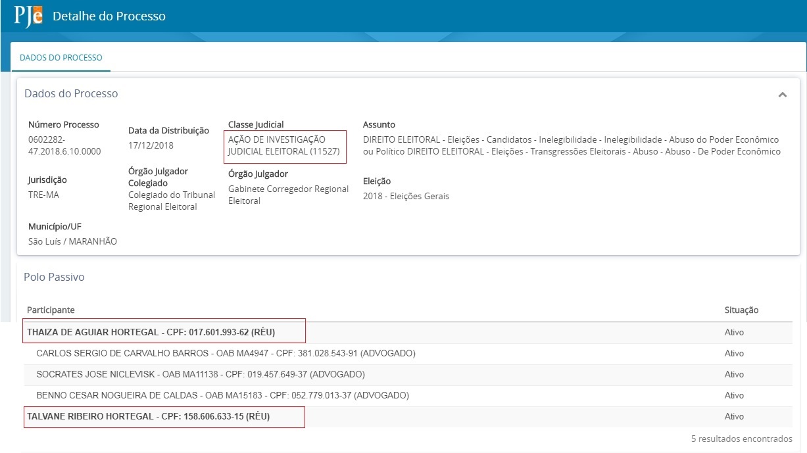Click the Dados do Processo panel heading
Image resolution: width=807 pixels, height=453 pixels.
click(71, 94)
